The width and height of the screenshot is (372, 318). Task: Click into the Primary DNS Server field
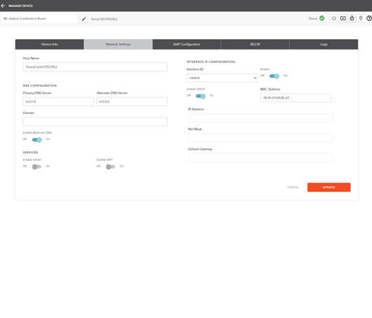(x=58, y=101)
